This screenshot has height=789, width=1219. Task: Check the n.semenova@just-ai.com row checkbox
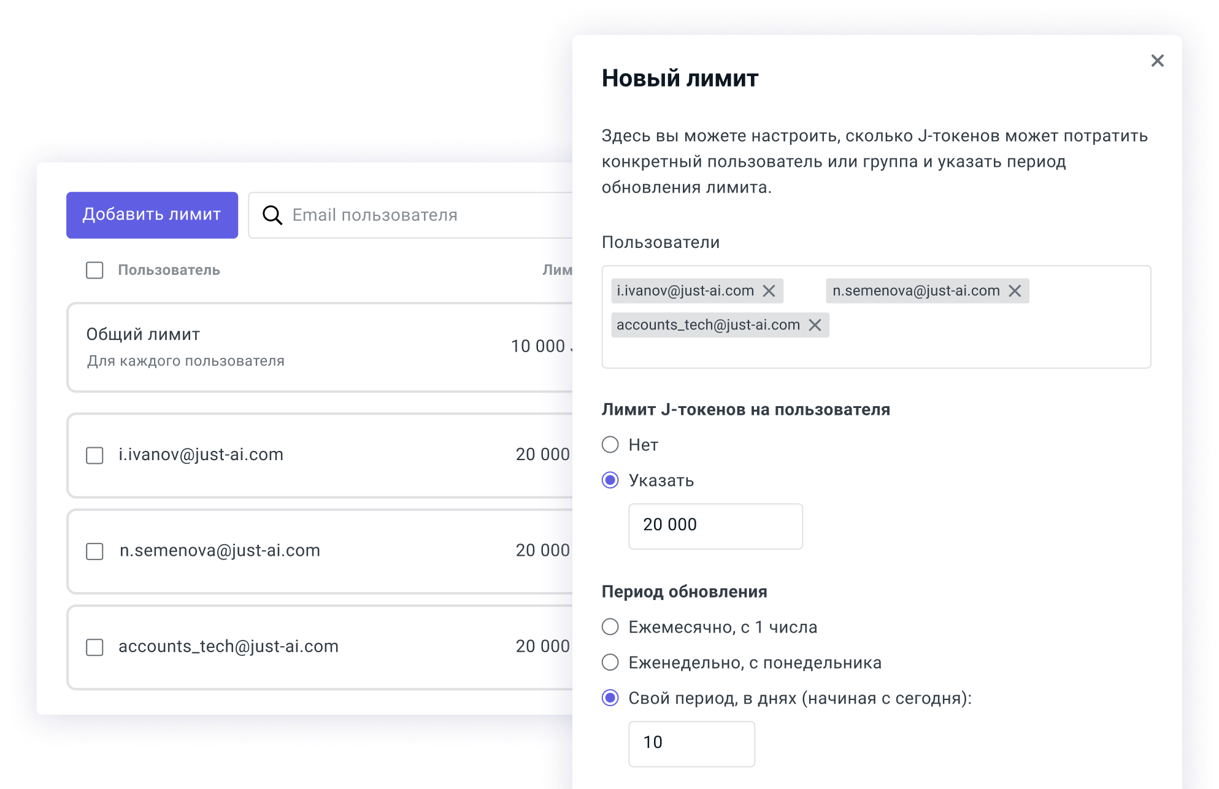click(94, 551)
